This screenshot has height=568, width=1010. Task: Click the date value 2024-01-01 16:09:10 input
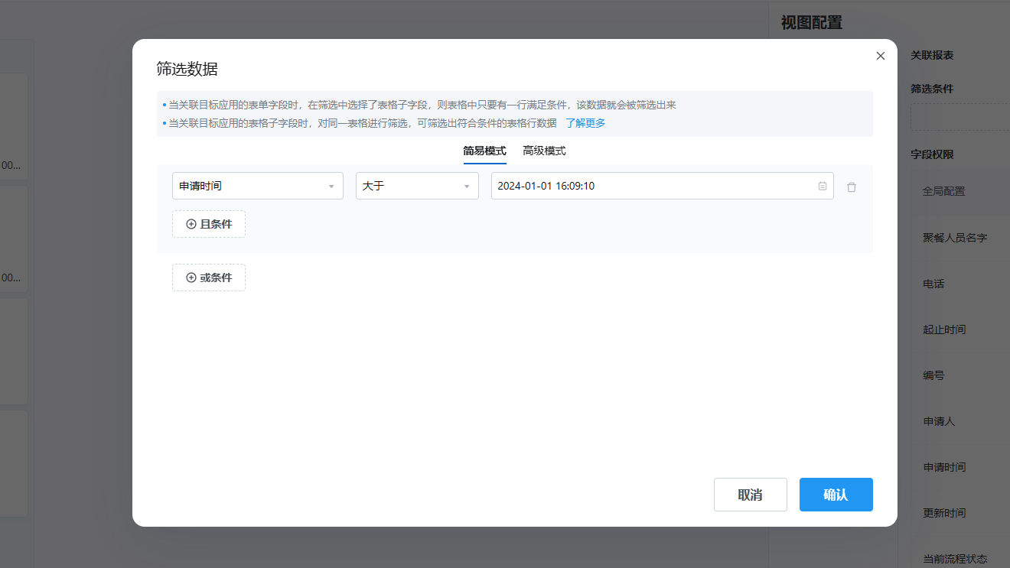[650, 186]
